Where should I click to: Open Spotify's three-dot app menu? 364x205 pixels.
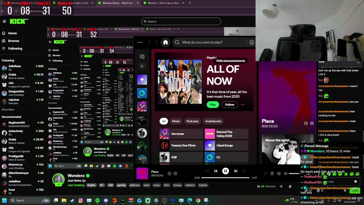pos(140,42)
